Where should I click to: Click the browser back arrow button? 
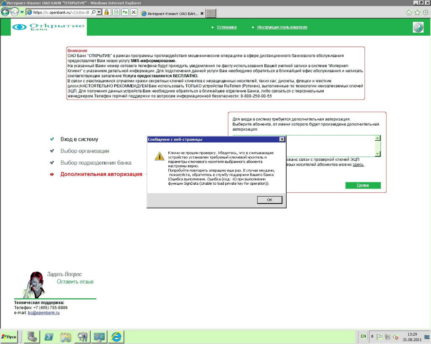(5, 12)
